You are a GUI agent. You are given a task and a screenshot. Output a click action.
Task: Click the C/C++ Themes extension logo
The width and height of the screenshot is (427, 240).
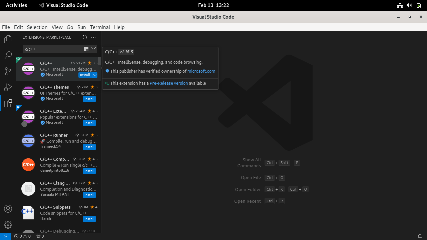pos(28,93)
